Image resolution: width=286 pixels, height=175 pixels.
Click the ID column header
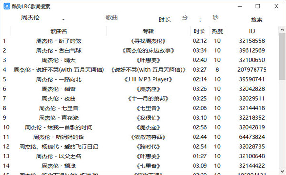pos(252,31)
